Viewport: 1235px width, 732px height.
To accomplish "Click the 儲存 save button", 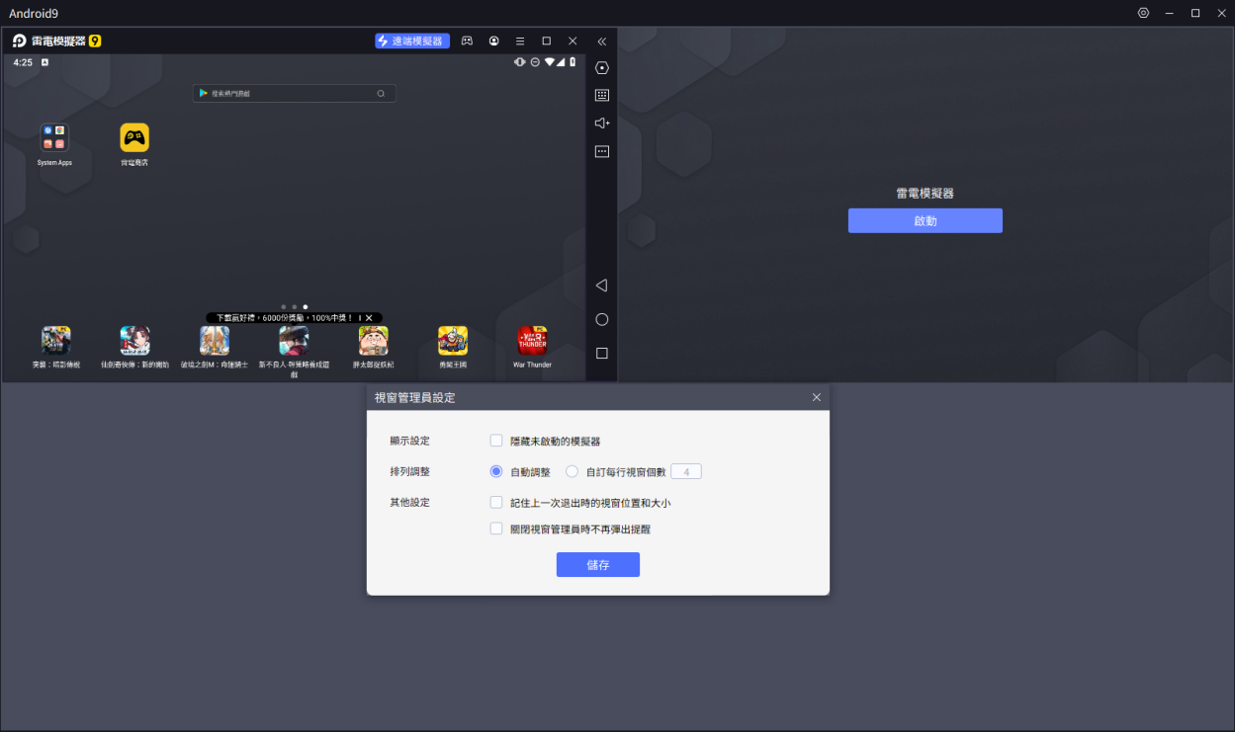I will [x=598, y=565].
